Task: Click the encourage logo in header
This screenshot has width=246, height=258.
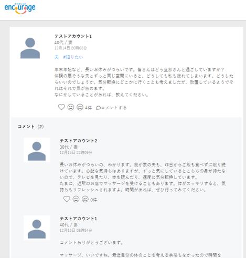Action: (x=20, y=8)
